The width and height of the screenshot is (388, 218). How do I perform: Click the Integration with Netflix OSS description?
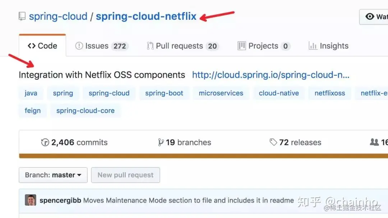coord(102,75)
